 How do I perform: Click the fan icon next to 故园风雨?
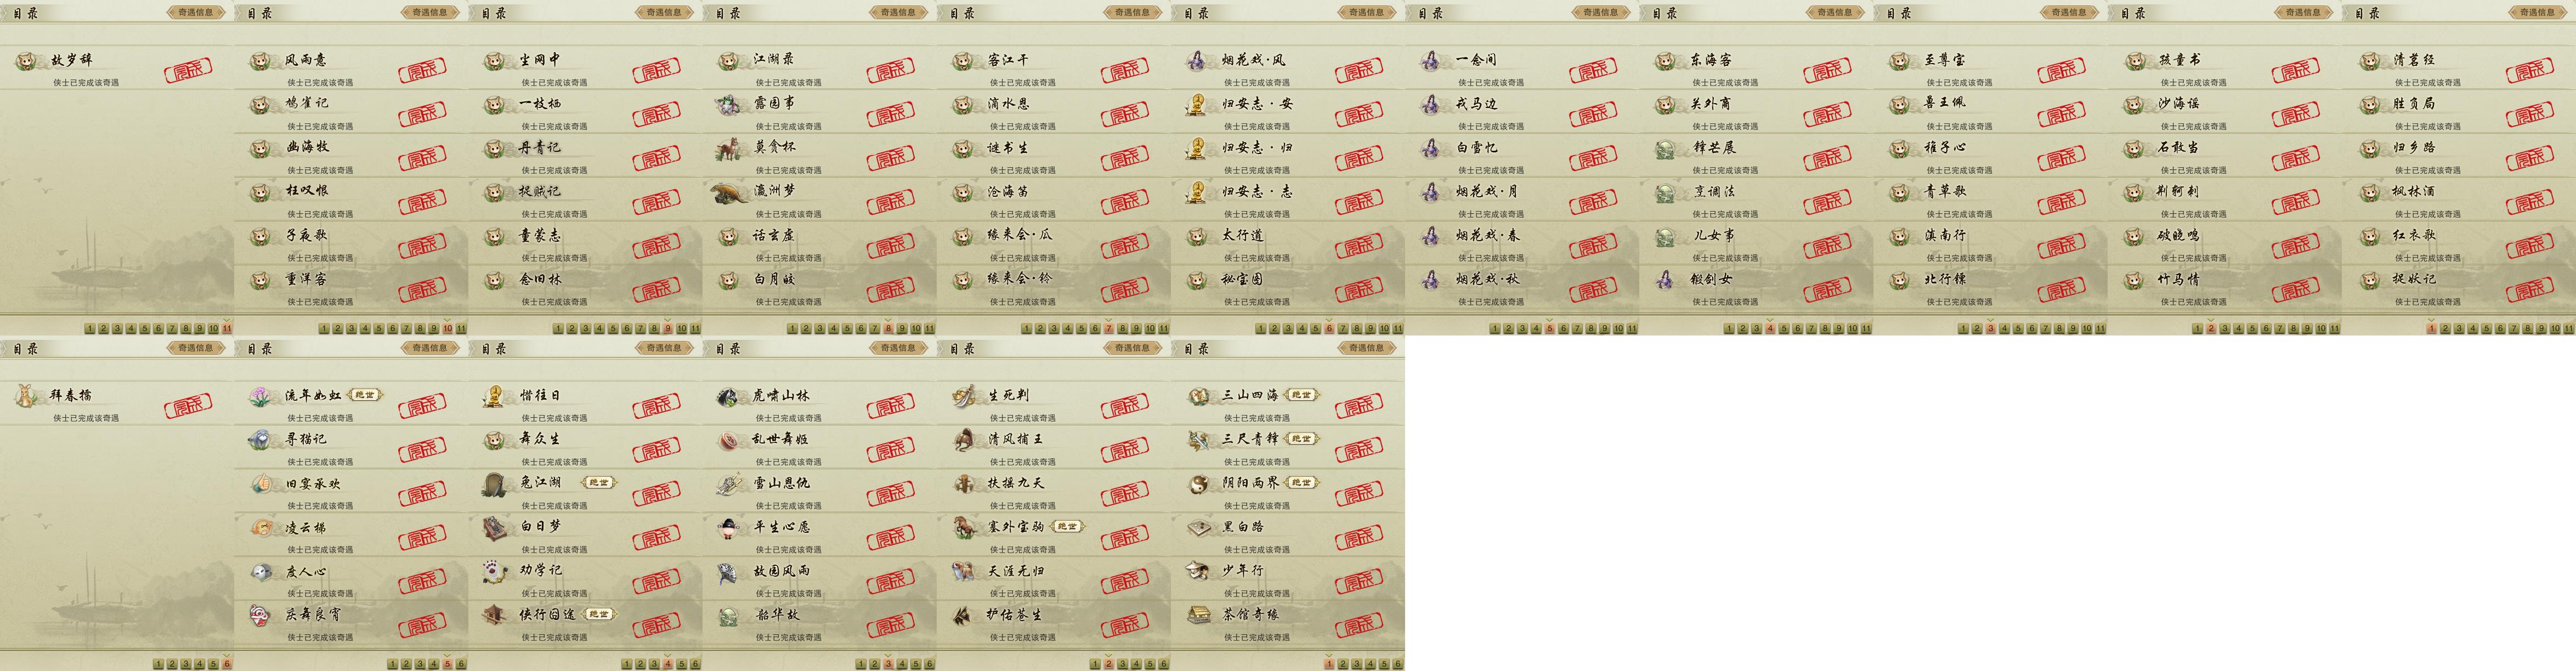coord(728,572)
